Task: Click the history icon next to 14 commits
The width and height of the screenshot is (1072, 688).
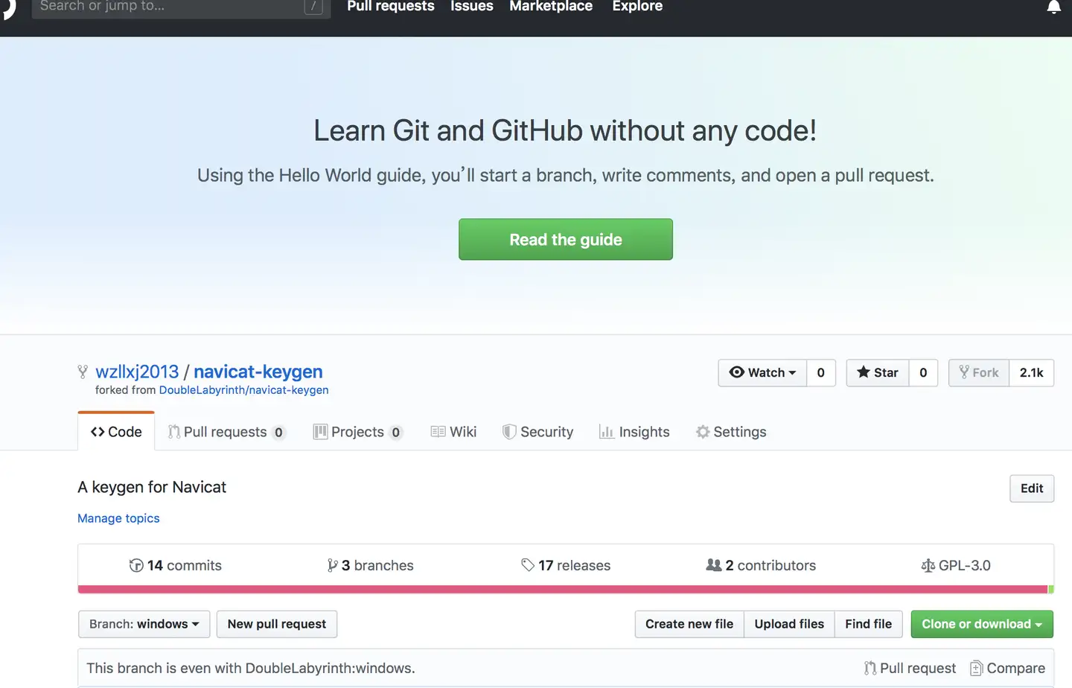Action: pyautogui.click(x=136, y=565)
